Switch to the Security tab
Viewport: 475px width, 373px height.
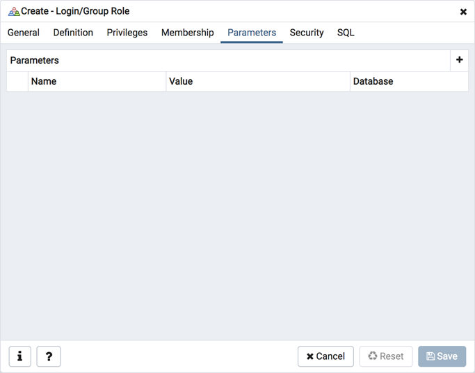coord(307,33)
